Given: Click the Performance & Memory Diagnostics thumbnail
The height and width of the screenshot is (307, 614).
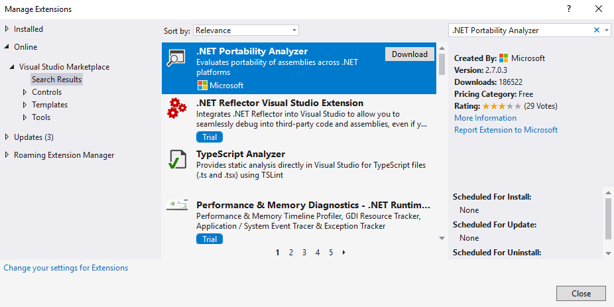Looking at the screenshot, I should pos(176,204).
